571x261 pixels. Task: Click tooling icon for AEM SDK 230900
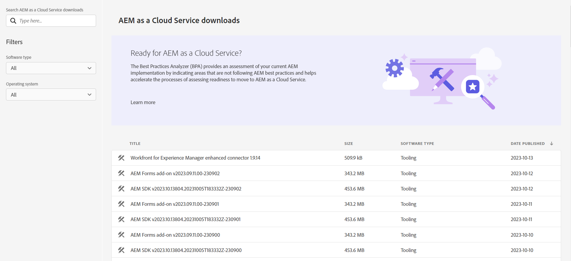click(121, 250)
